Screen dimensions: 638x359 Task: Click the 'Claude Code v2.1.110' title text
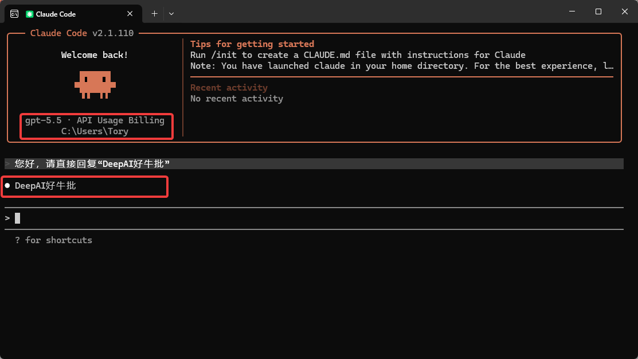tap(82, 33)
